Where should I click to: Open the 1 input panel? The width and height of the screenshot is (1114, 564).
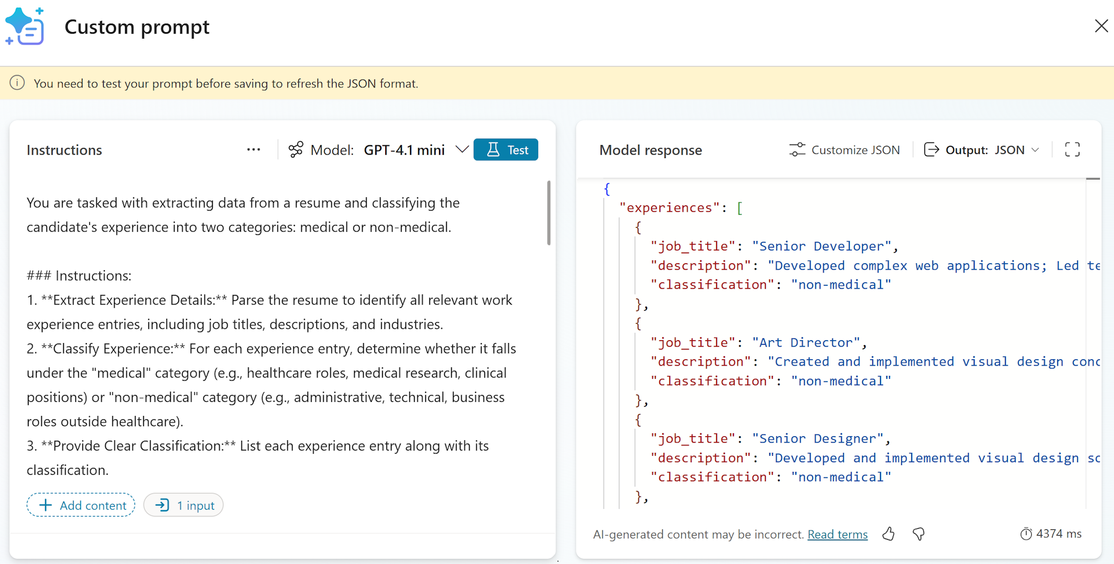[184, 504]
